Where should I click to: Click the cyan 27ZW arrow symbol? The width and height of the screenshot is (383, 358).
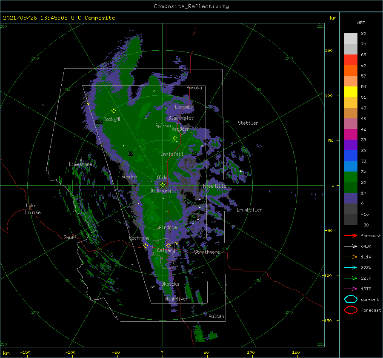click(351, 268)
